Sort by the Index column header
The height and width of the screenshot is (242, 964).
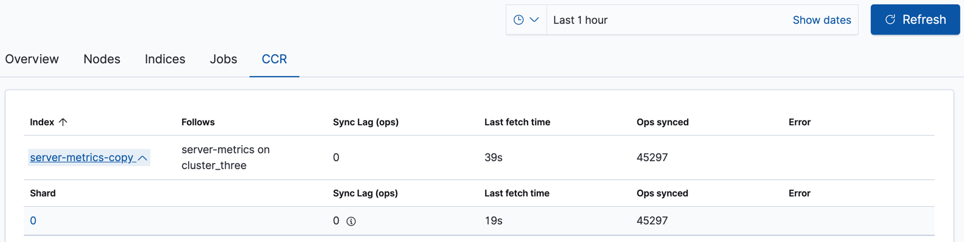point(42,122)
